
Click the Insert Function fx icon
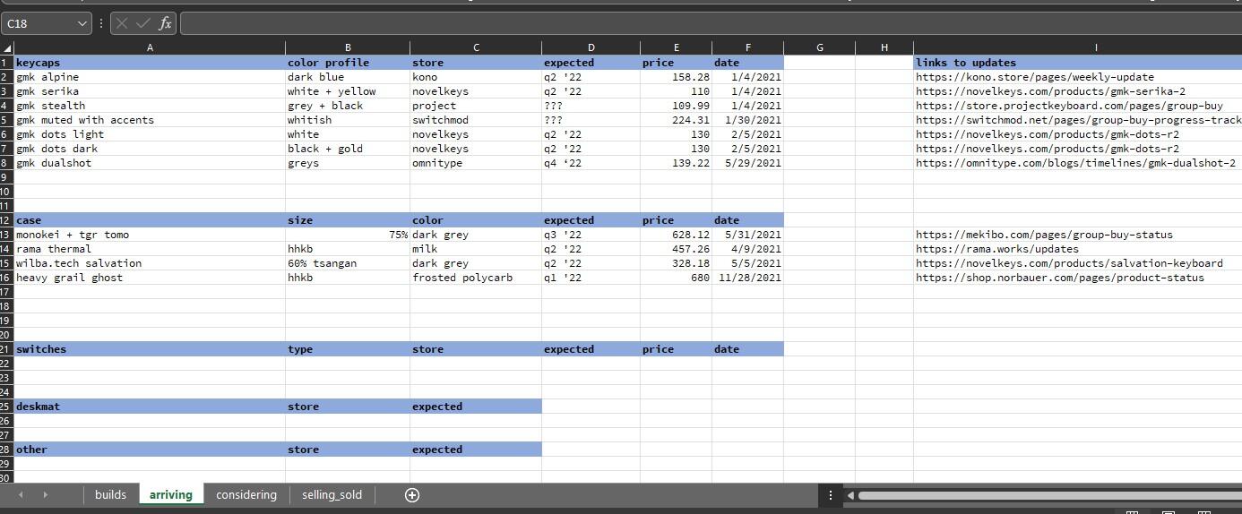click(165, 24)
